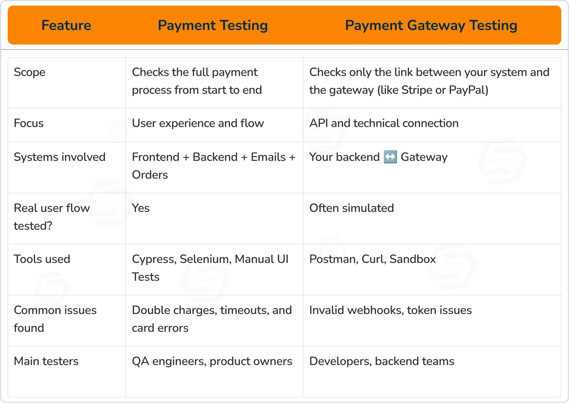Click the User experience and flow cell
The height and width of the screenshot is (403, 569).
click(x=198, y=123)
